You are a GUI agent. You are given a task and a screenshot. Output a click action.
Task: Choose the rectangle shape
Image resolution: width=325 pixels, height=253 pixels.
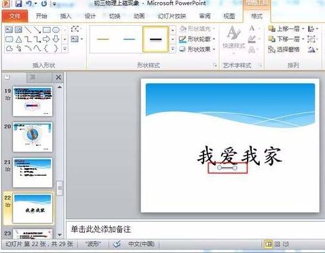point(47,30)
